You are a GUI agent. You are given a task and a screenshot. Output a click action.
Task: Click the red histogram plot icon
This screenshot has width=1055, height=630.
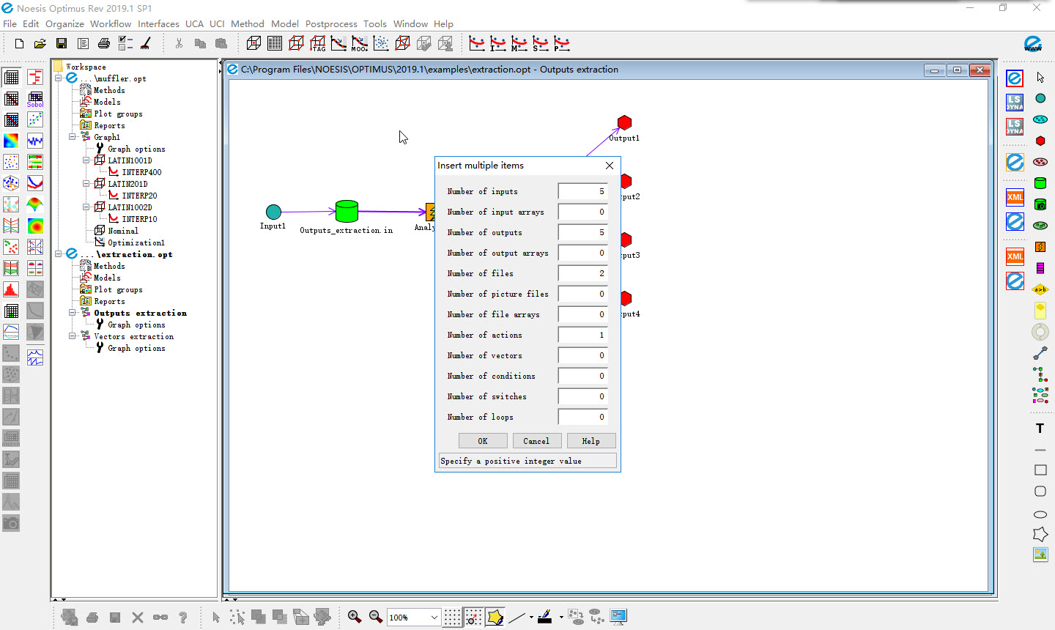click(x=11, y=289)
